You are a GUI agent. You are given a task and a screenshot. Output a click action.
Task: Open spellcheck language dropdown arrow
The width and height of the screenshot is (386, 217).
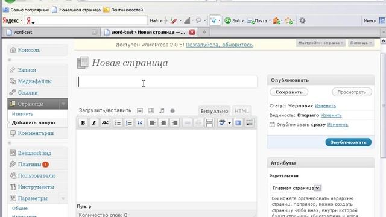[x=229, y=122]
